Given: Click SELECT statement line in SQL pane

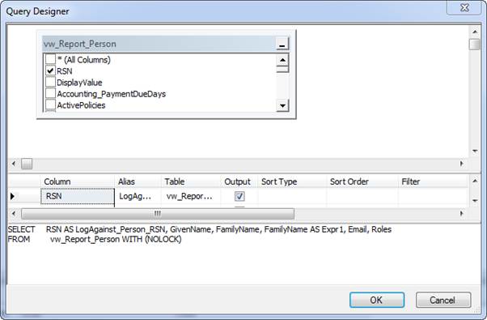Looking at the screenshot, I should (x=200, y=229).
